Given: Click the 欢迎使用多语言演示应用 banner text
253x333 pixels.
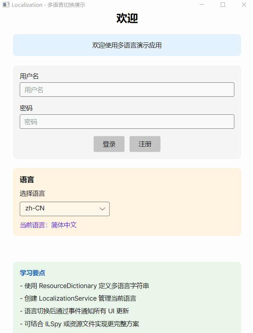Looking at the screenshot, I should [x=127, y=45].
